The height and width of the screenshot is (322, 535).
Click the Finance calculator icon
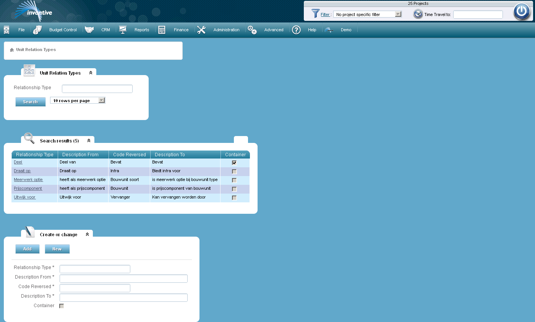(x=162, y=30)
